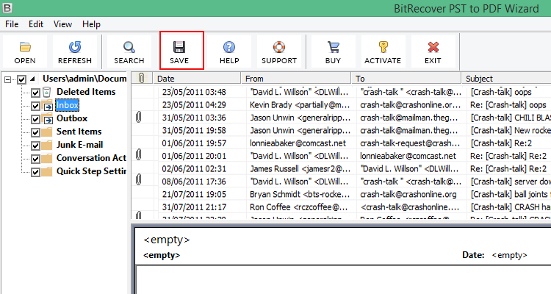The height and width of the screenshot is (294, 551).
Task: Uncheck the root Users\admin\Docum checkbox
Action: coord(22,79)
